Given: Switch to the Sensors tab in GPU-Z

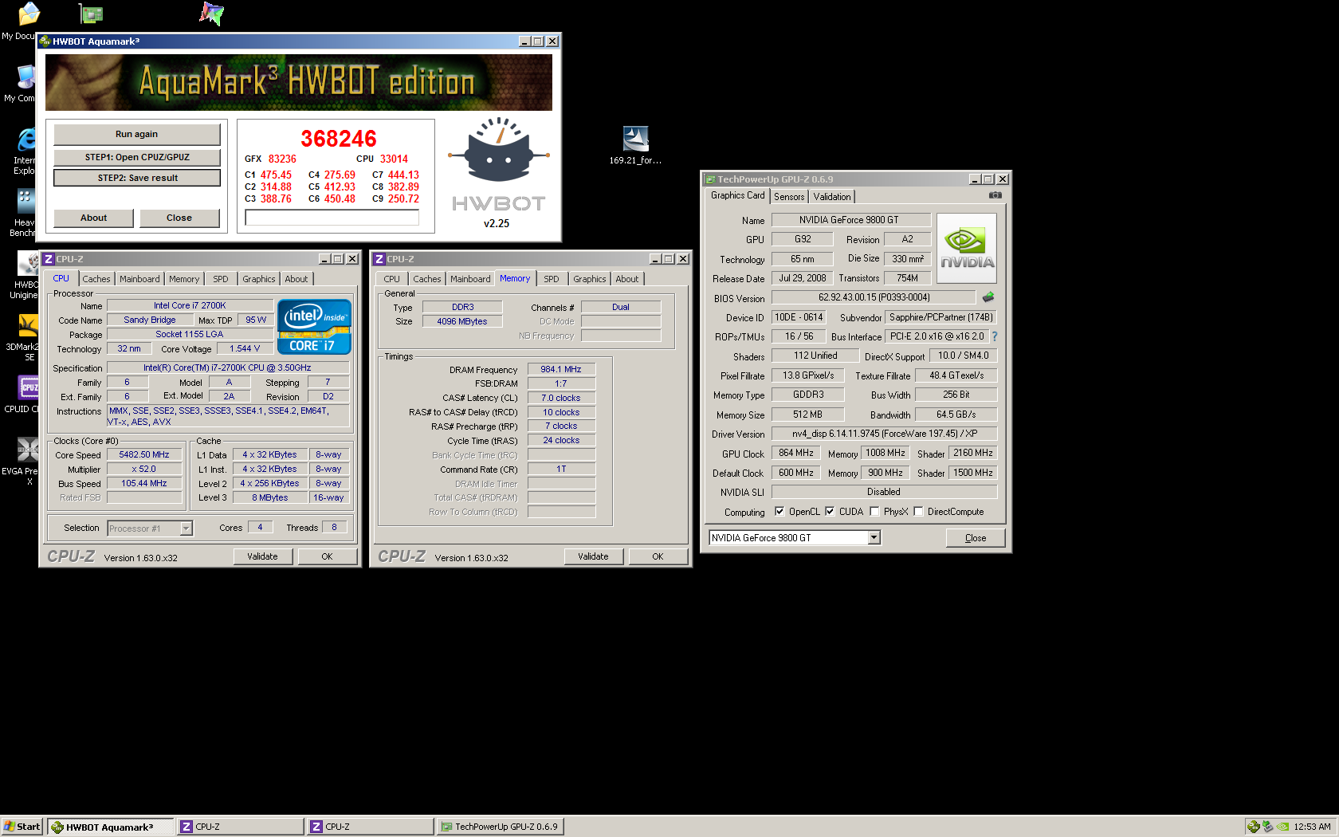Looking at the screenshot, I should click(789, 197).
